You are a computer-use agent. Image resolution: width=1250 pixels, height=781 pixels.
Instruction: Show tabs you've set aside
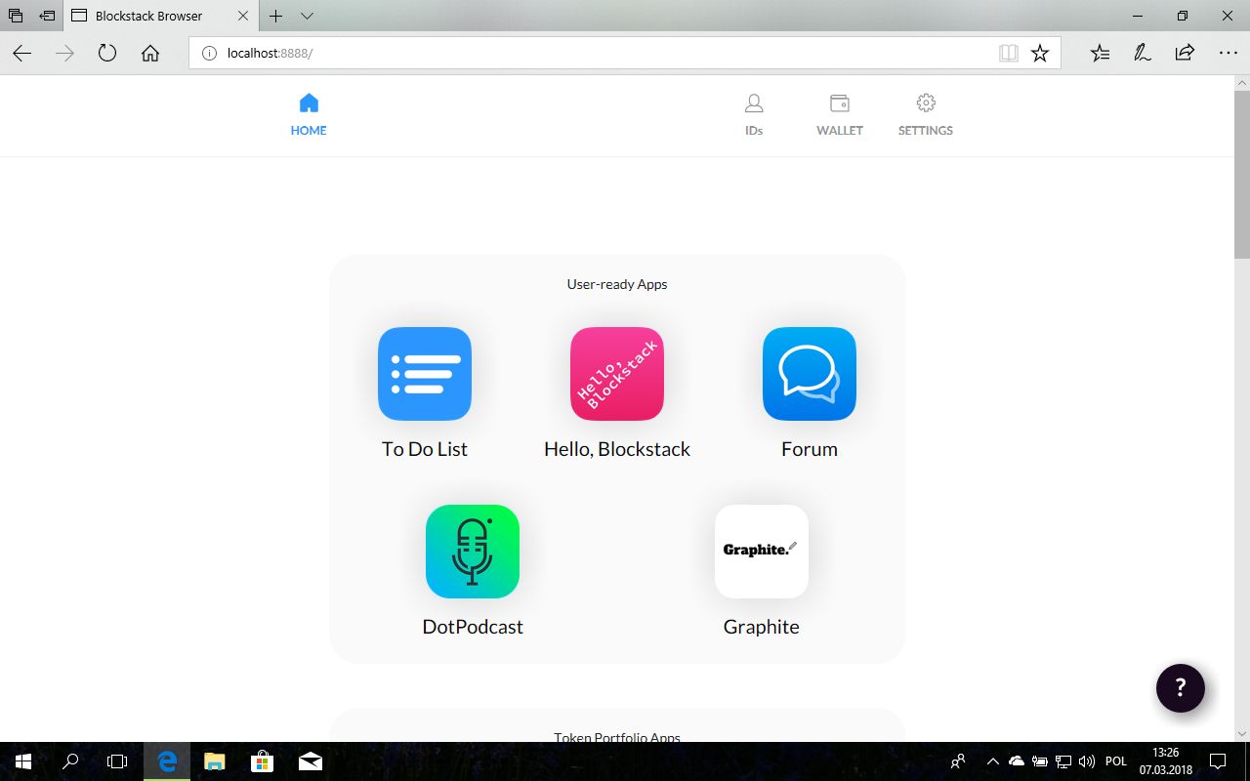15,16
